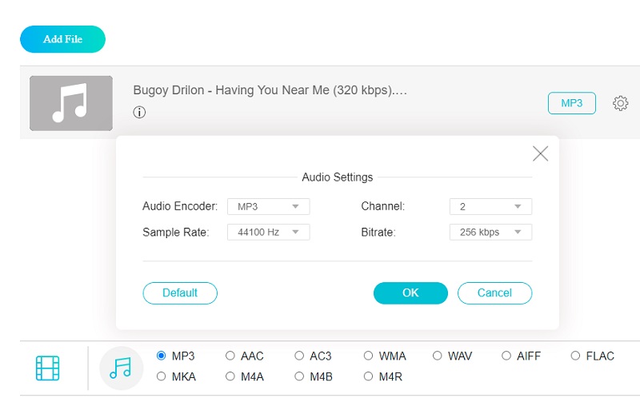Open settings with the gear icon
This screenshot has height=402, width=640.
(620, 103)
